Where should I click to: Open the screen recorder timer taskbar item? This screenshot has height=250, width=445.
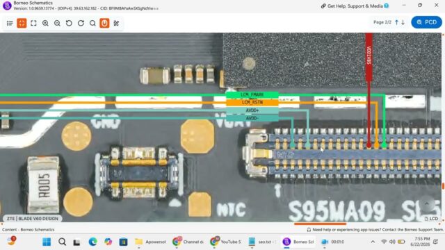(332, 242)
